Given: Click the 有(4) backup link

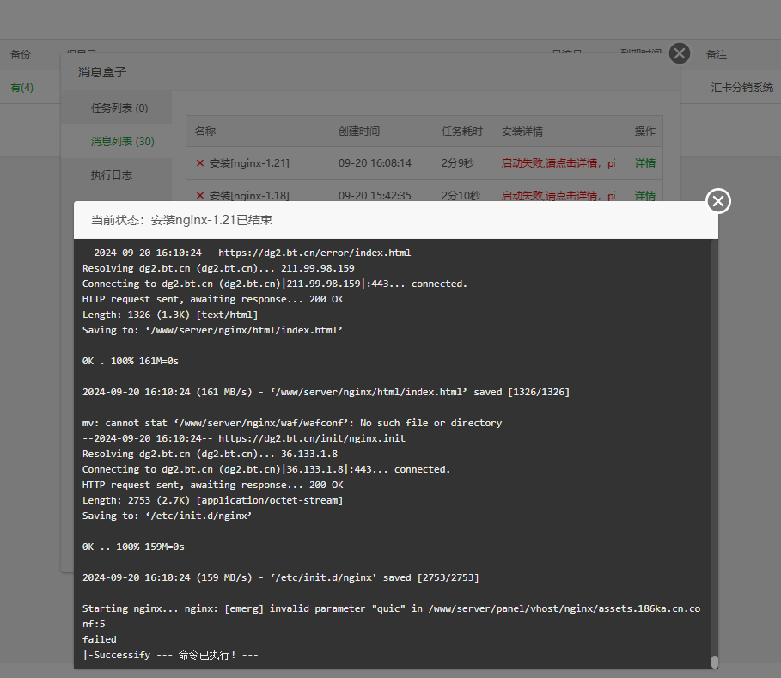Looking at the screenshot, I should [x=22, y=87].
